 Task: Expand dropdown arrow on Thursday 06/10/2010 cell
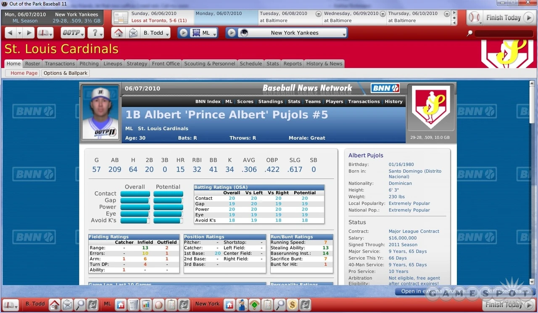click(x=446, y=14)
